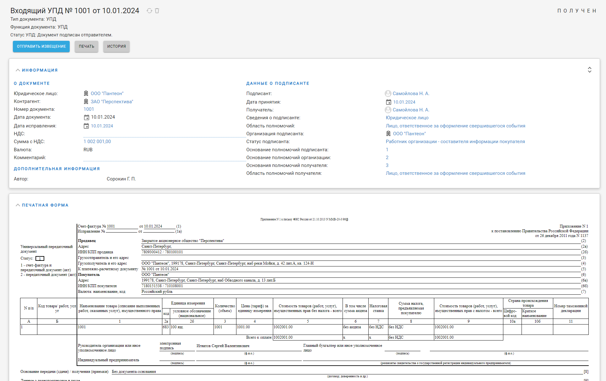Click acceptance date 10.01.2024 link
The image size is (606, 381).
coord(404,102)
